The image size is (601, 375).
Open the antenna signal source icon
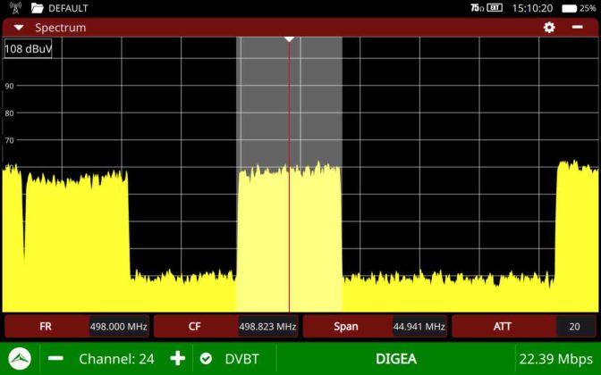[15, 8]
